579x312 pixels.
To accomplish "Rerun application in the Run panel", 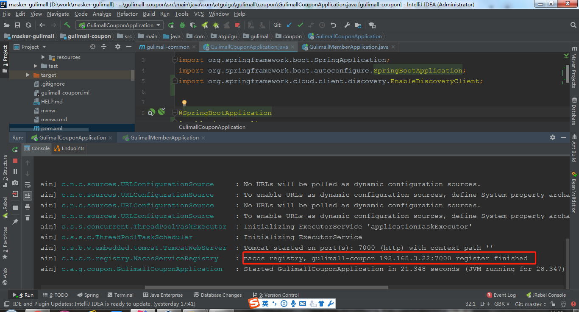I will 15,149.
